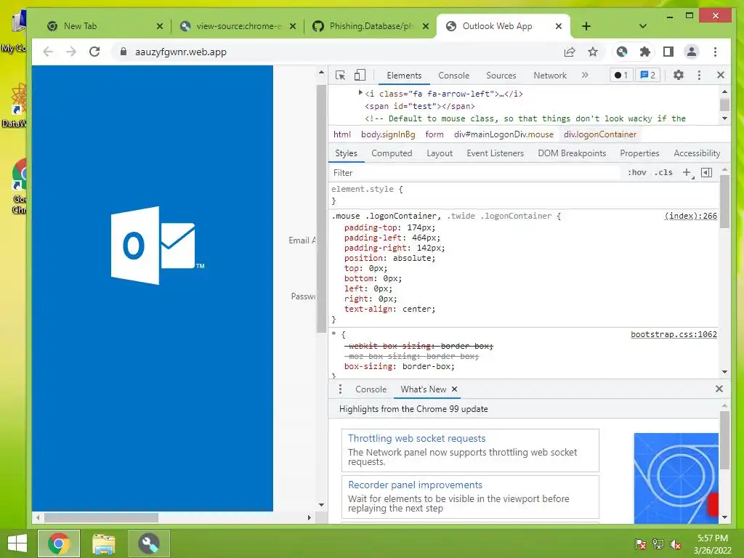Open the Chrome profile avatar
This screenshot has height=558, width=744.
[x=692, y=52]
